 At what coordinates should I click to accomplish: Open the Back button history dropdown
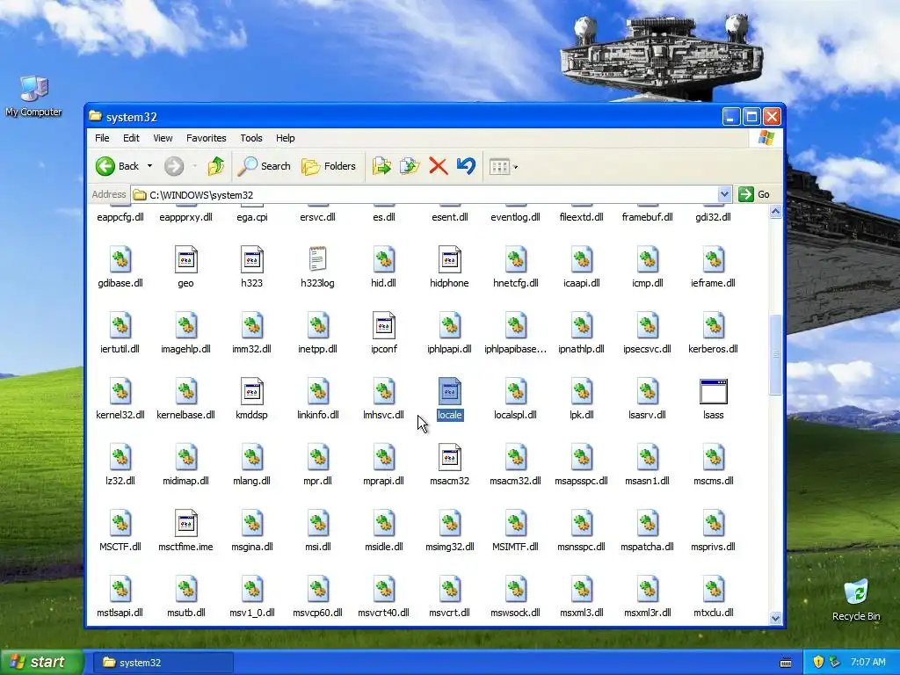[x=149, y=166]
